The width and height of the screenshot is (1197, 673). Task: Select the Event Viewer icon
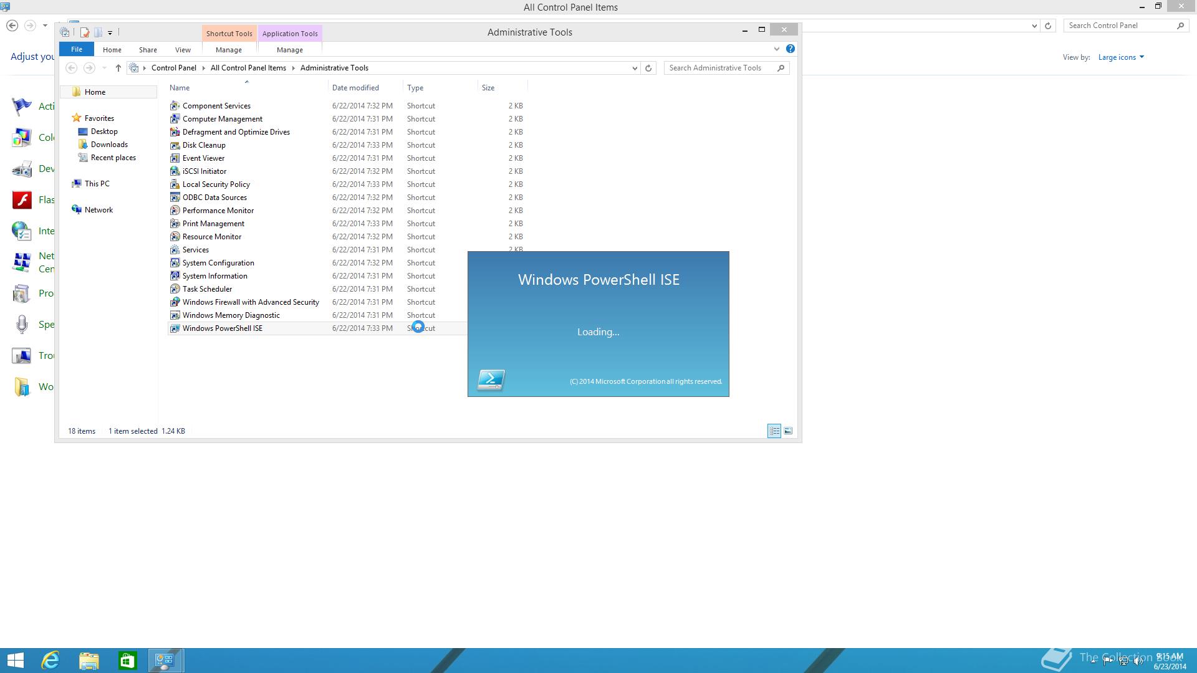tap(175, 158)
